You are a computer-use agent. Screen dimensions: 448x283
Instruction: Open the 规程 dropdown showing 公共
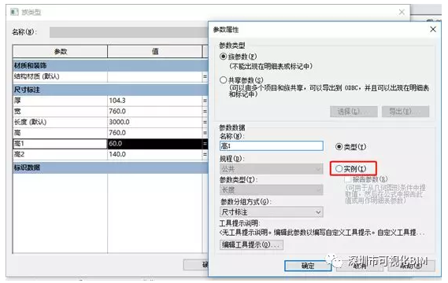pyautogui.click(x=272, y=169)
